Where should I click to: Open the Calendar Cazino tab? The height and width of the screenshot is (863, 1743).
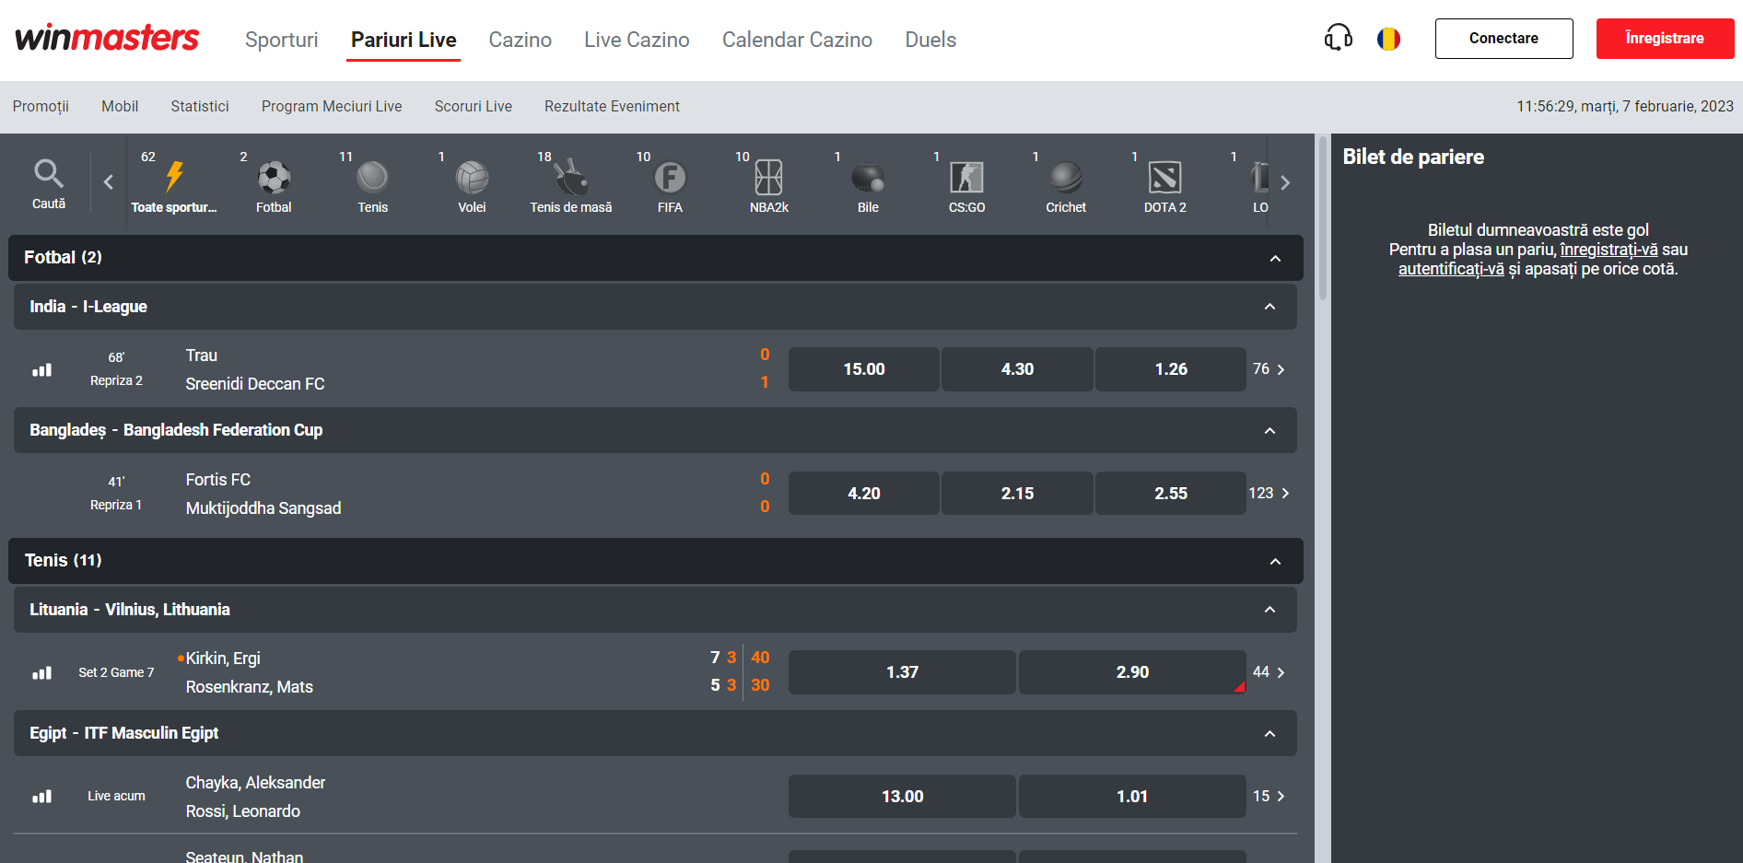click(797, 40)
